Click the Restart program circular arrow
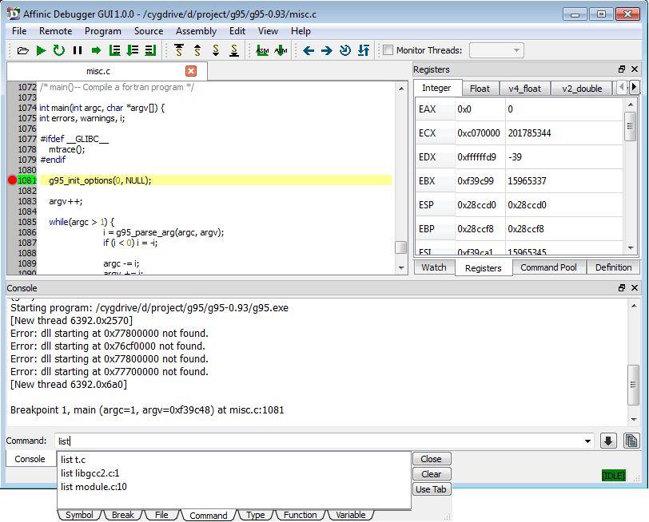The image size is (649, 522). (x=59, y=50)
